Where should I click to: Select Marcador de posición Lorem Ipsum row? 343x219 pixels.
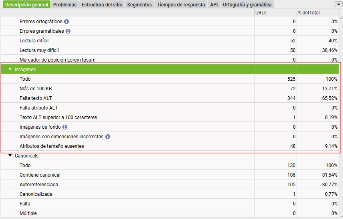click(170, 60)
